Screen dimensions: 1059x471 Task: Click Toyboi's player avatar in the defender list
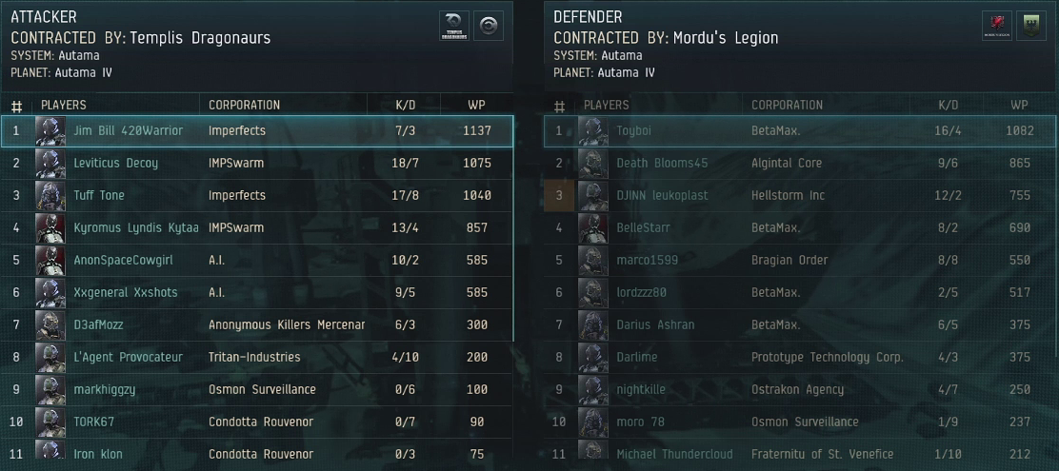593,131
